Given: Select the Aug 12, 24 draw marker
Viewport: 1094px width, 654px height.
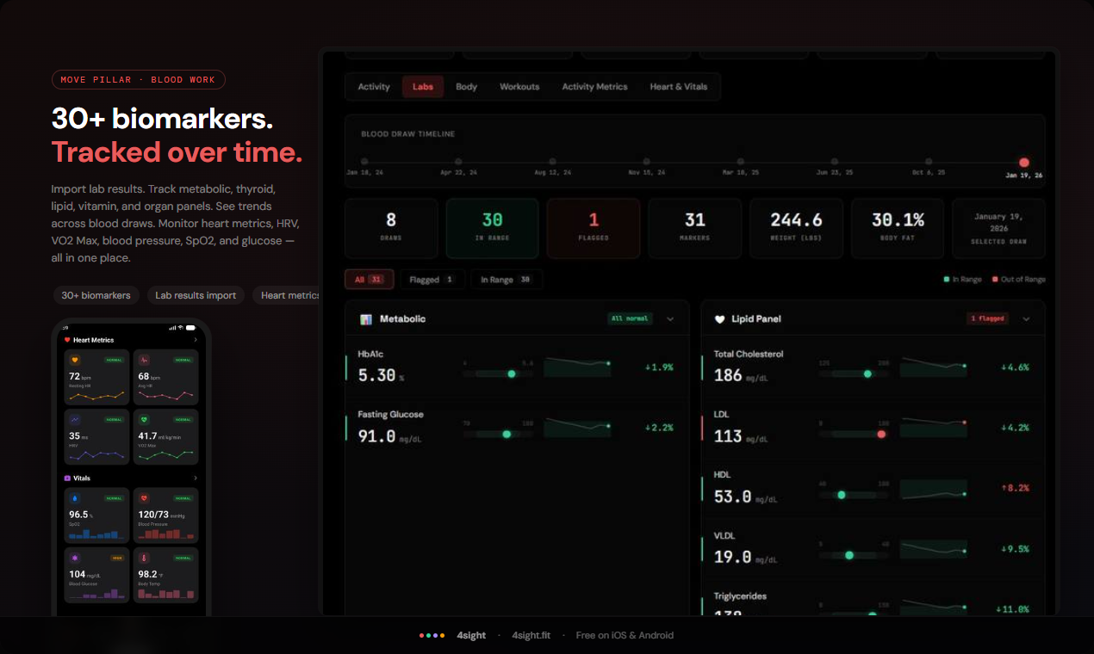Looking at the screenshot, I should pyautogui.click(x=552, y=162).
